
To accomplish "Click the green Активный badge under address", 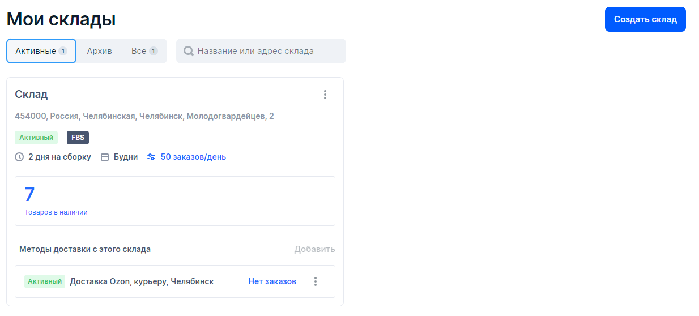I will (x=36, y=138).
